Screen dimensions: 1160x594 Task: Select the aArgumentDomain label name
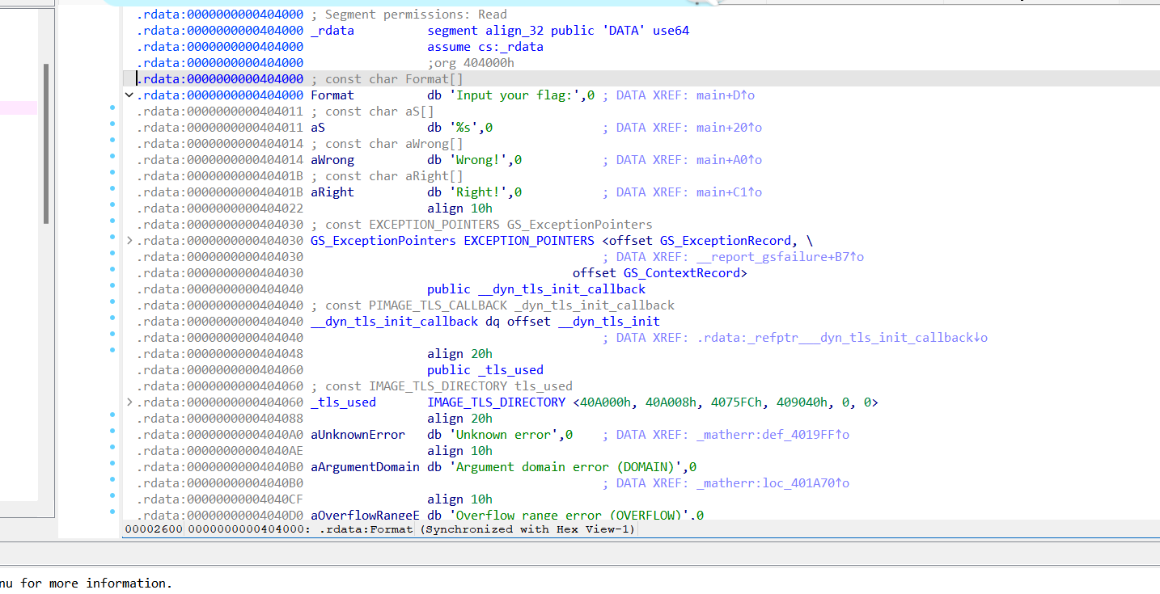(365, 467)
